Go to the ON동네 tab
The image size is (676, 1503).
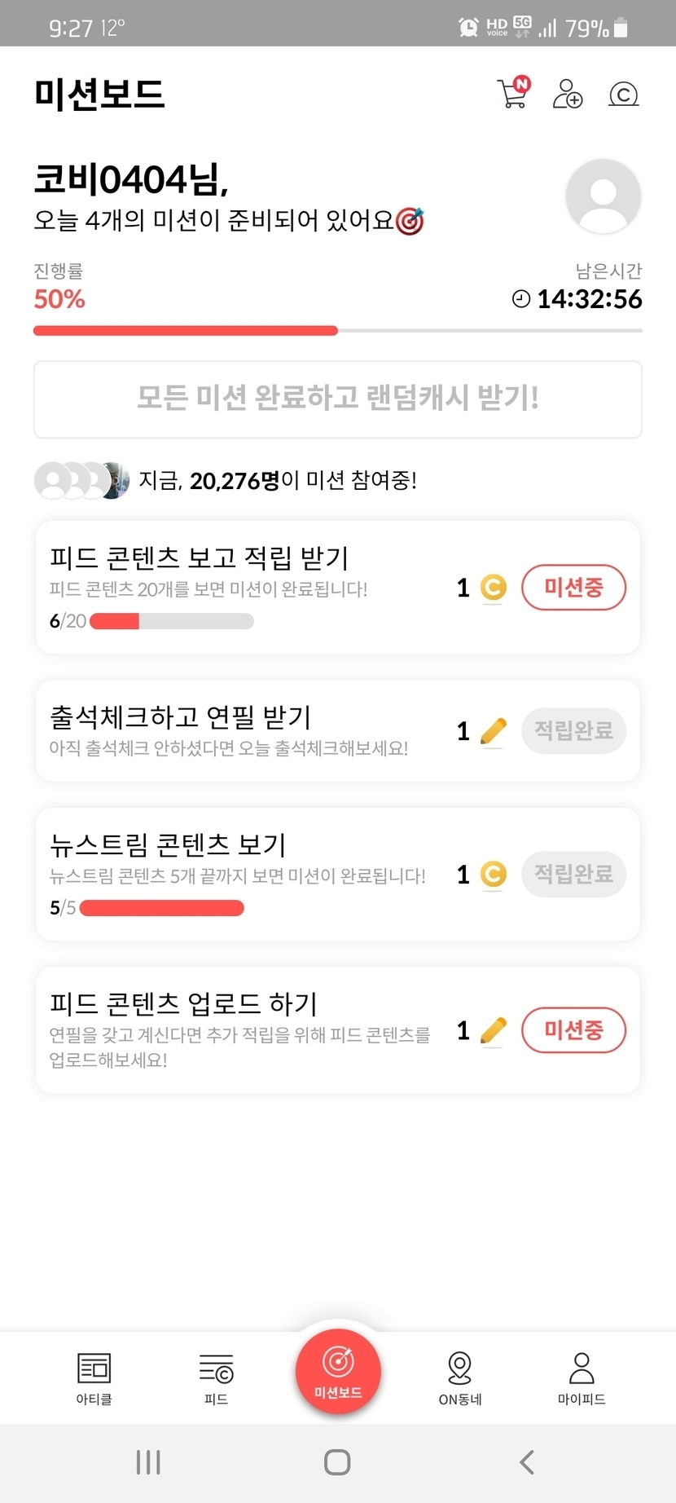[x=460, y=1378]
